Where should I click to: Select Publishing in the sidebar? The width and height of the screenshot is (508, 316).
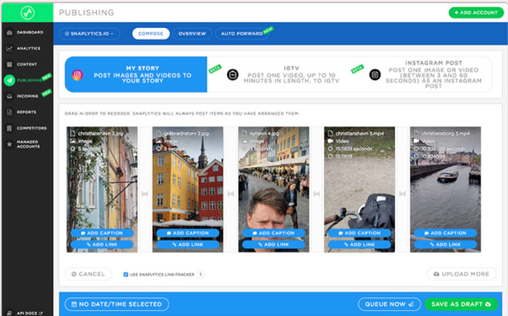click(x=27, y=80)
